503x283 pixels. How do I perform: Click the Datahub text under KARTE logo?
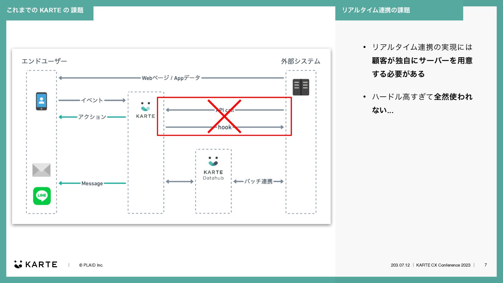pos(213,178)
